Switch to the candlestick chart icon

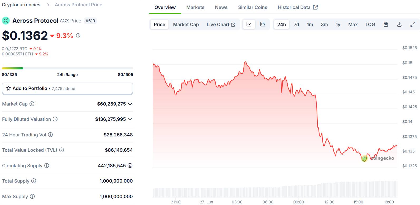[263, 24]
